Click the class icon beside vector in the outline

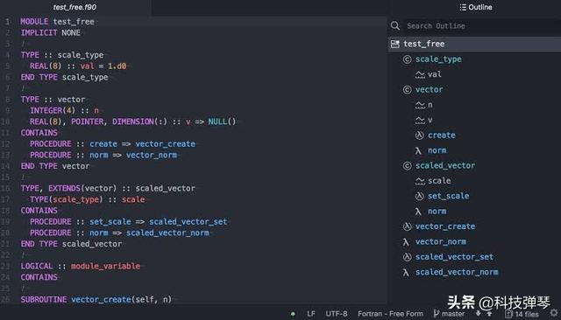point(407,89)
